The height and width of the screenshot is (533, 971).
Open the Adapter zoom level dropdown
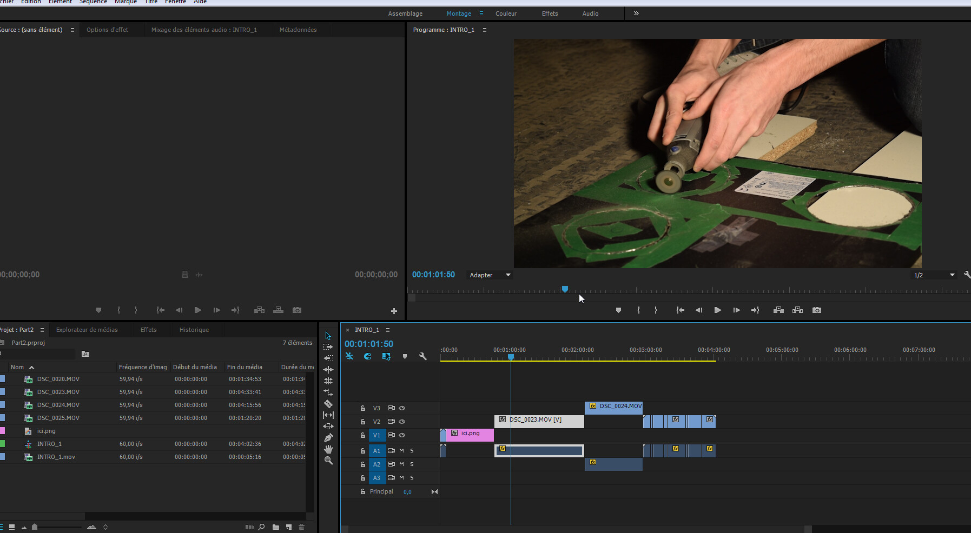(x=490, y=275)
